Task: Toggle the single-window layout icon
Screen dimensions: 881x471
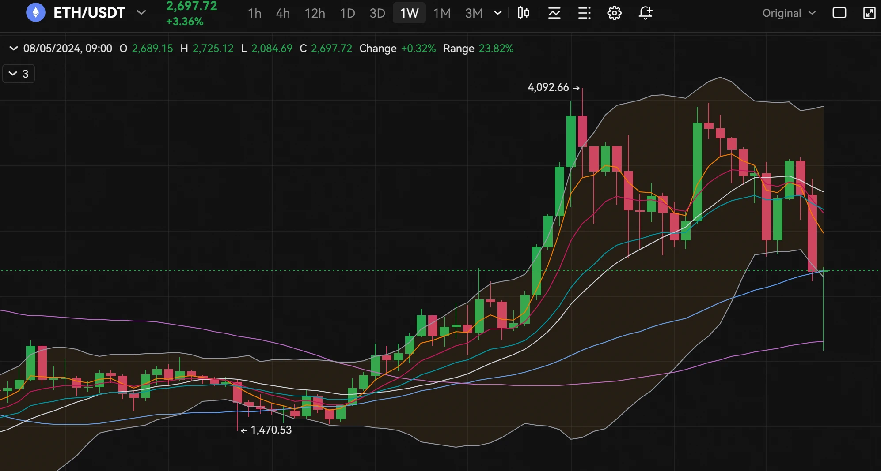Action: (839, 13)
